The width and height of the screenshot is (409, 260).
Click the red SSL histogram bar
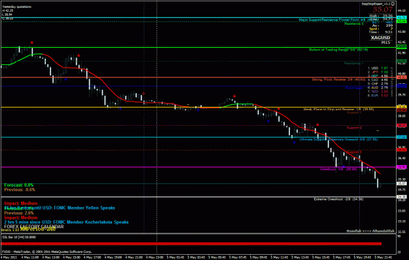click(x=191, y=244)
